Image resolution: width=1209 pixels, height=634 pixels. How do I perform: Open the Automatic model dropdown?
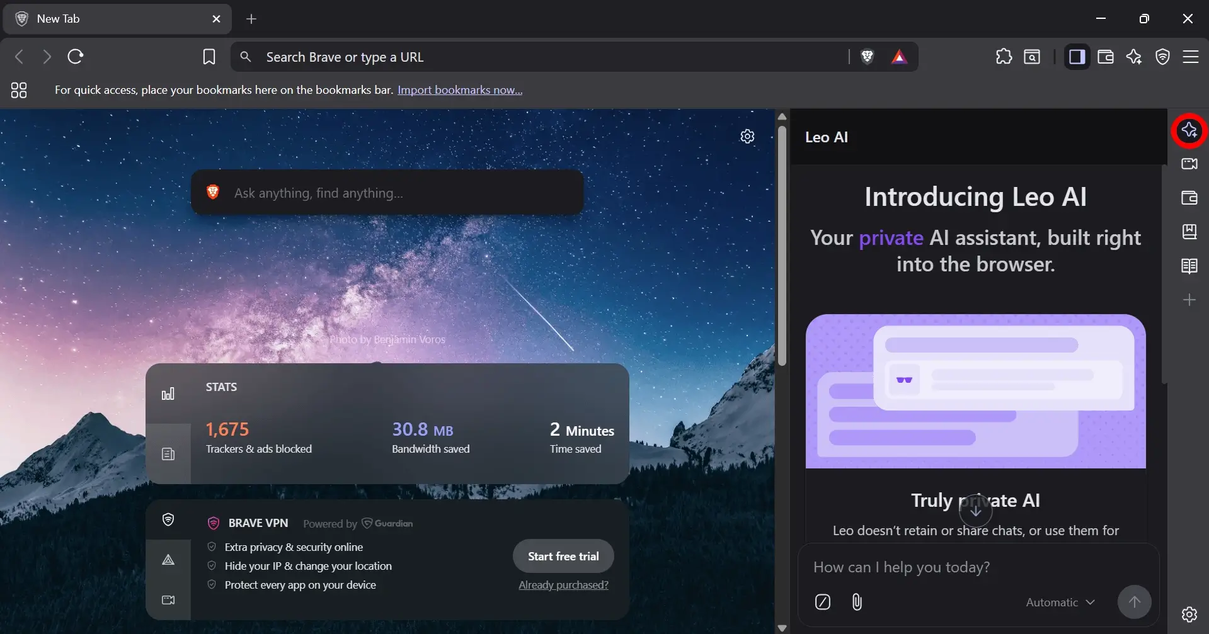point(1060,602)
